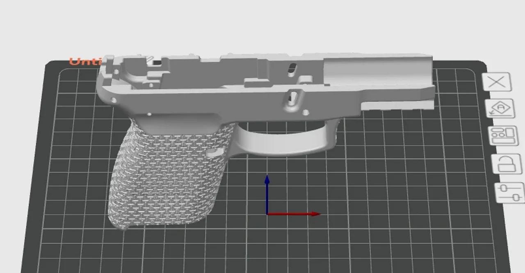Click the empty grid below the textured grip
The image size is (525, 273).
pyautogui.click(x=164, y=249)
